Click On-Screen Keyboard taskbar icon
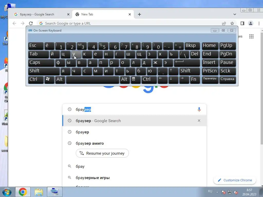 [54, 192]
